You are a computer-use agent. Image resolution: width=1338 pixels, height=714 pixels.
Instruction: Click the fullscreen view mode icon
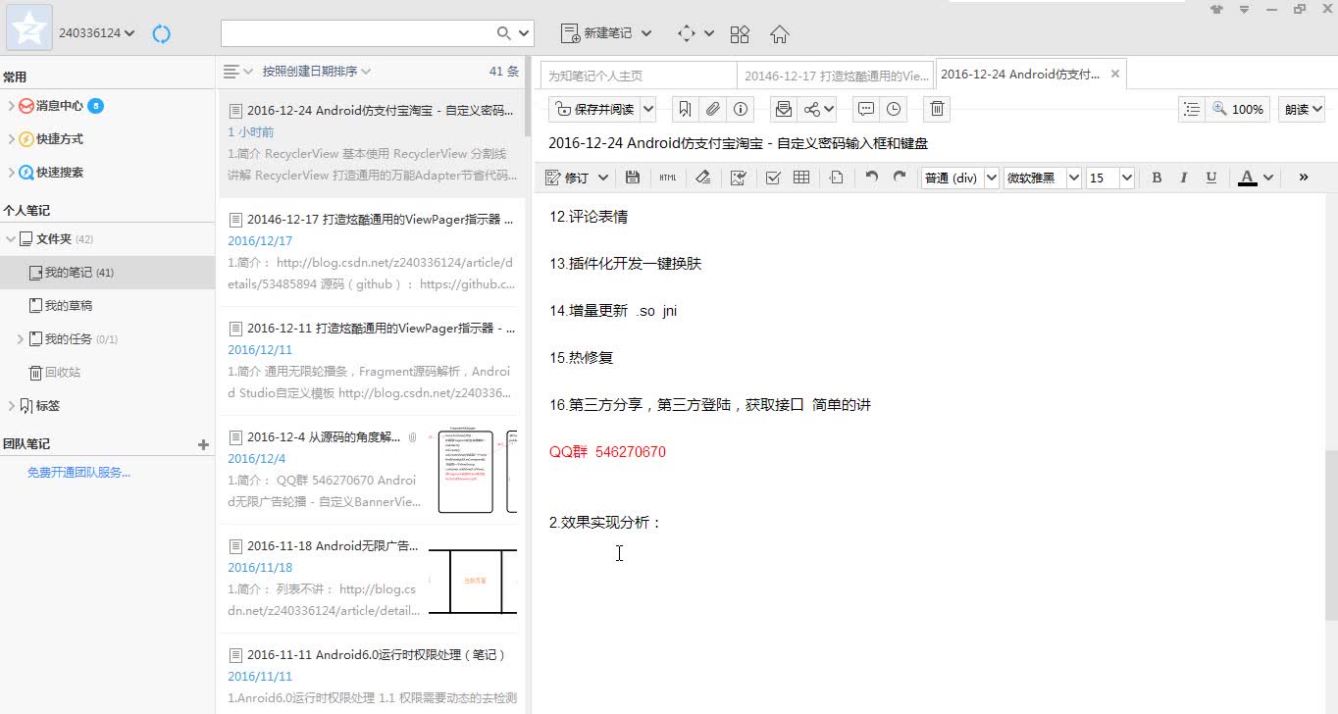(687, 33)
